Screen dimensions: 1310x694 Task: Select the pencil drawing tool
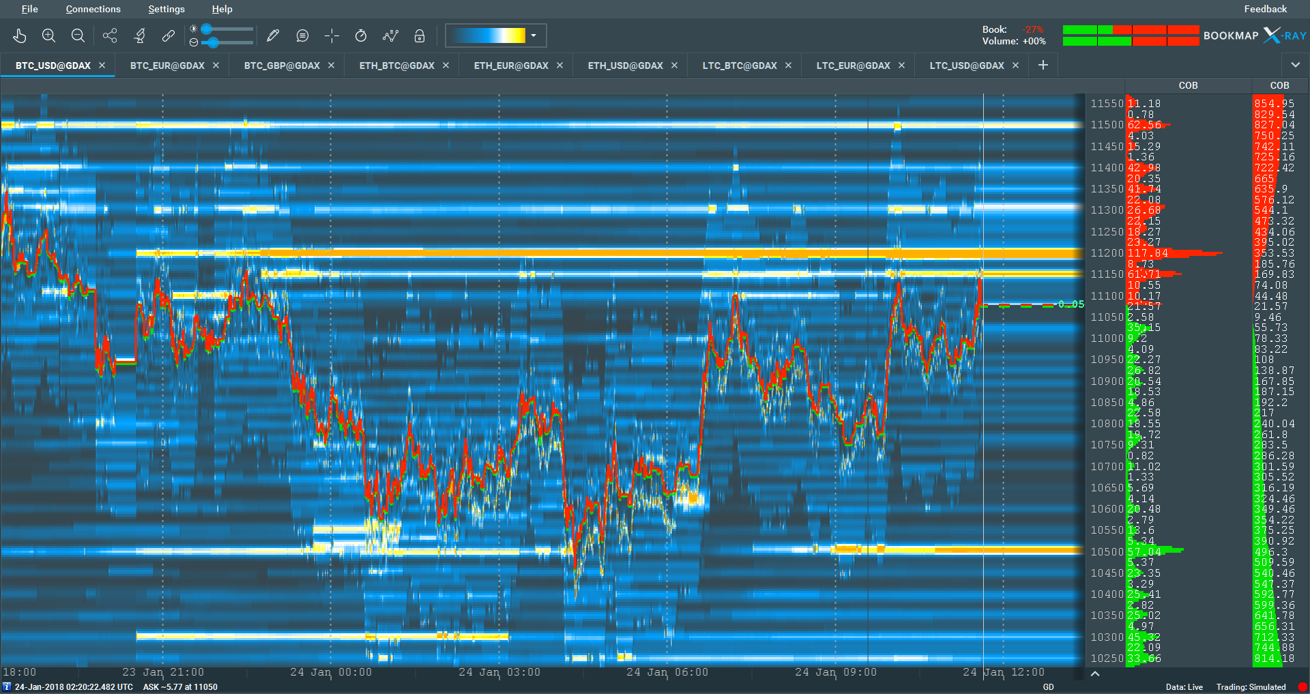[273, 35]
